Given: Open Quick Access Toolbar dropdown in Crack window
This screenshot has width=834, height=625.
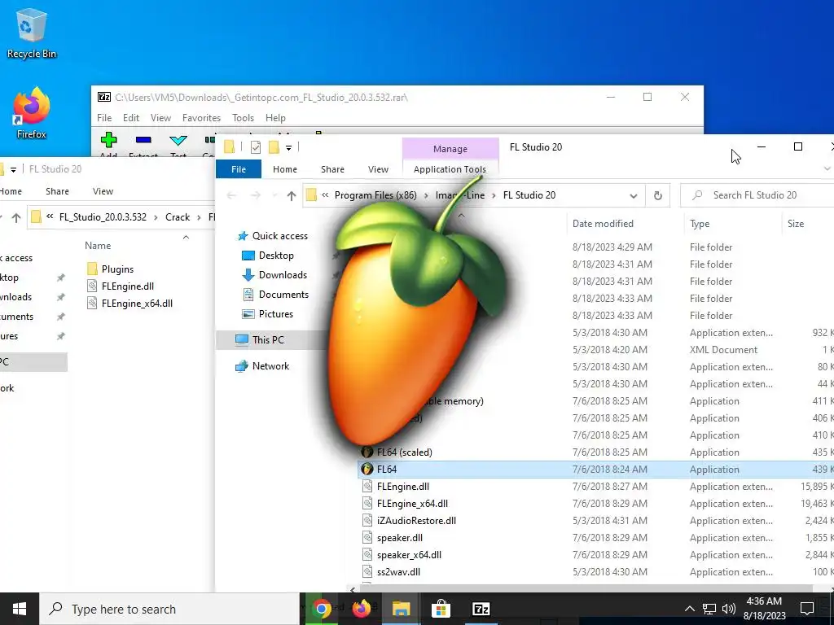Looking at the screenshot, I should 13,169.
